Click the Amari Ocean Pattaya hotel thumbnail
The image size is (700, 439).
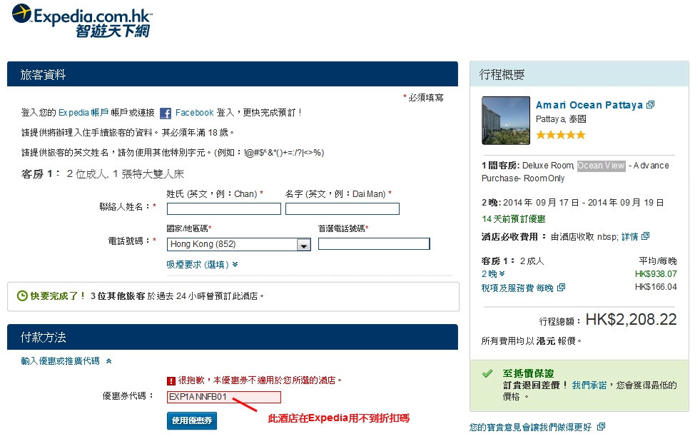pyautogui.click(x=506, y=119)
